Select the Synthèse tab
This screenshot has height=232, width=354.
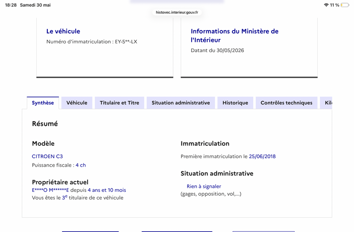pos(43,103)
